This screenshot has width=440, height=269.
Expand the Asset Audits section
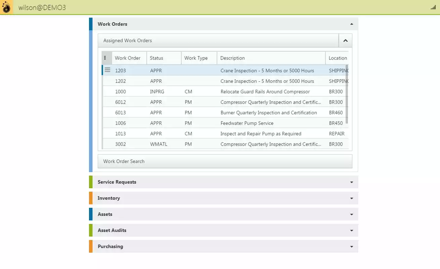(x=352, y=230)
